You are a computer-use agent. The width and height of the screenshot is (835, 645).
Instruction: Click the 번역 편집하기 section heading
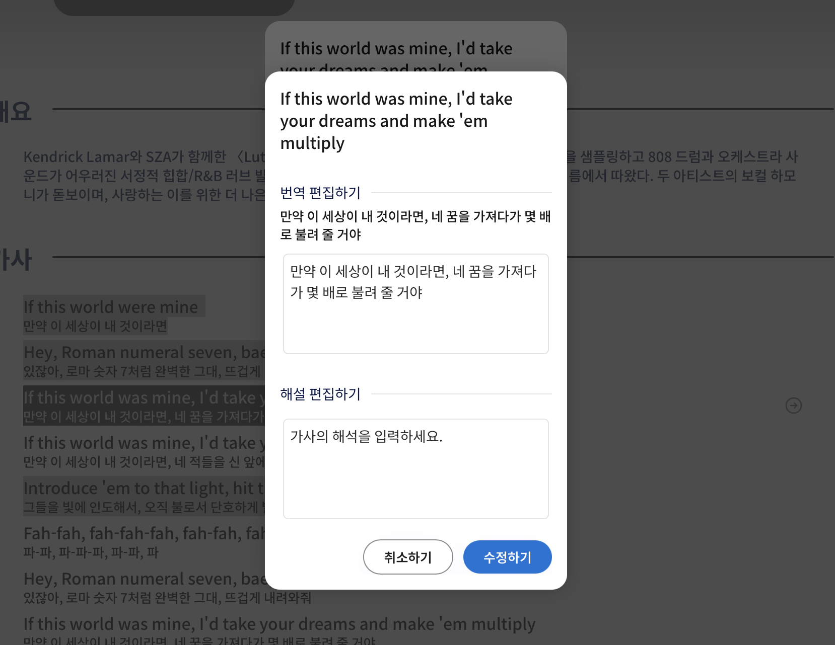(320, 193)
